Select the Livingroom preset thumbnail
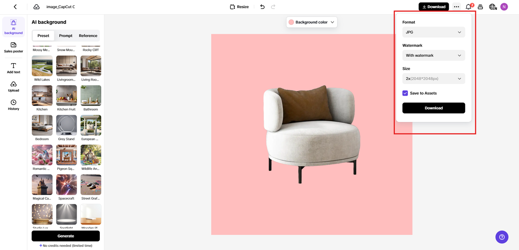 coord(66,66)
